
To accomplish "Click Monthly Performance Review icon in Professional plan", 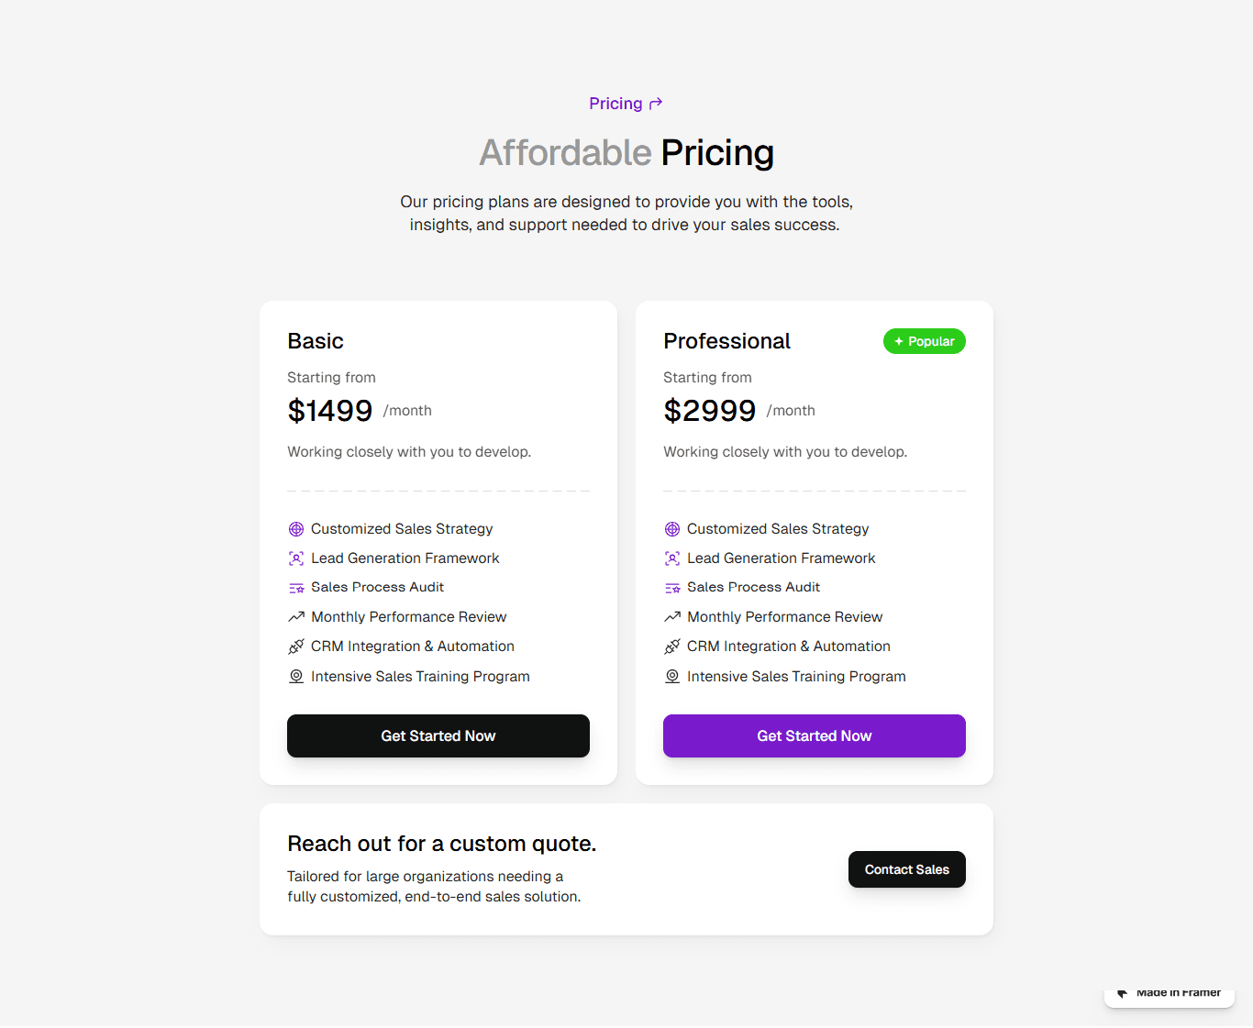I will pyautogui.click(x=672, y=617).
